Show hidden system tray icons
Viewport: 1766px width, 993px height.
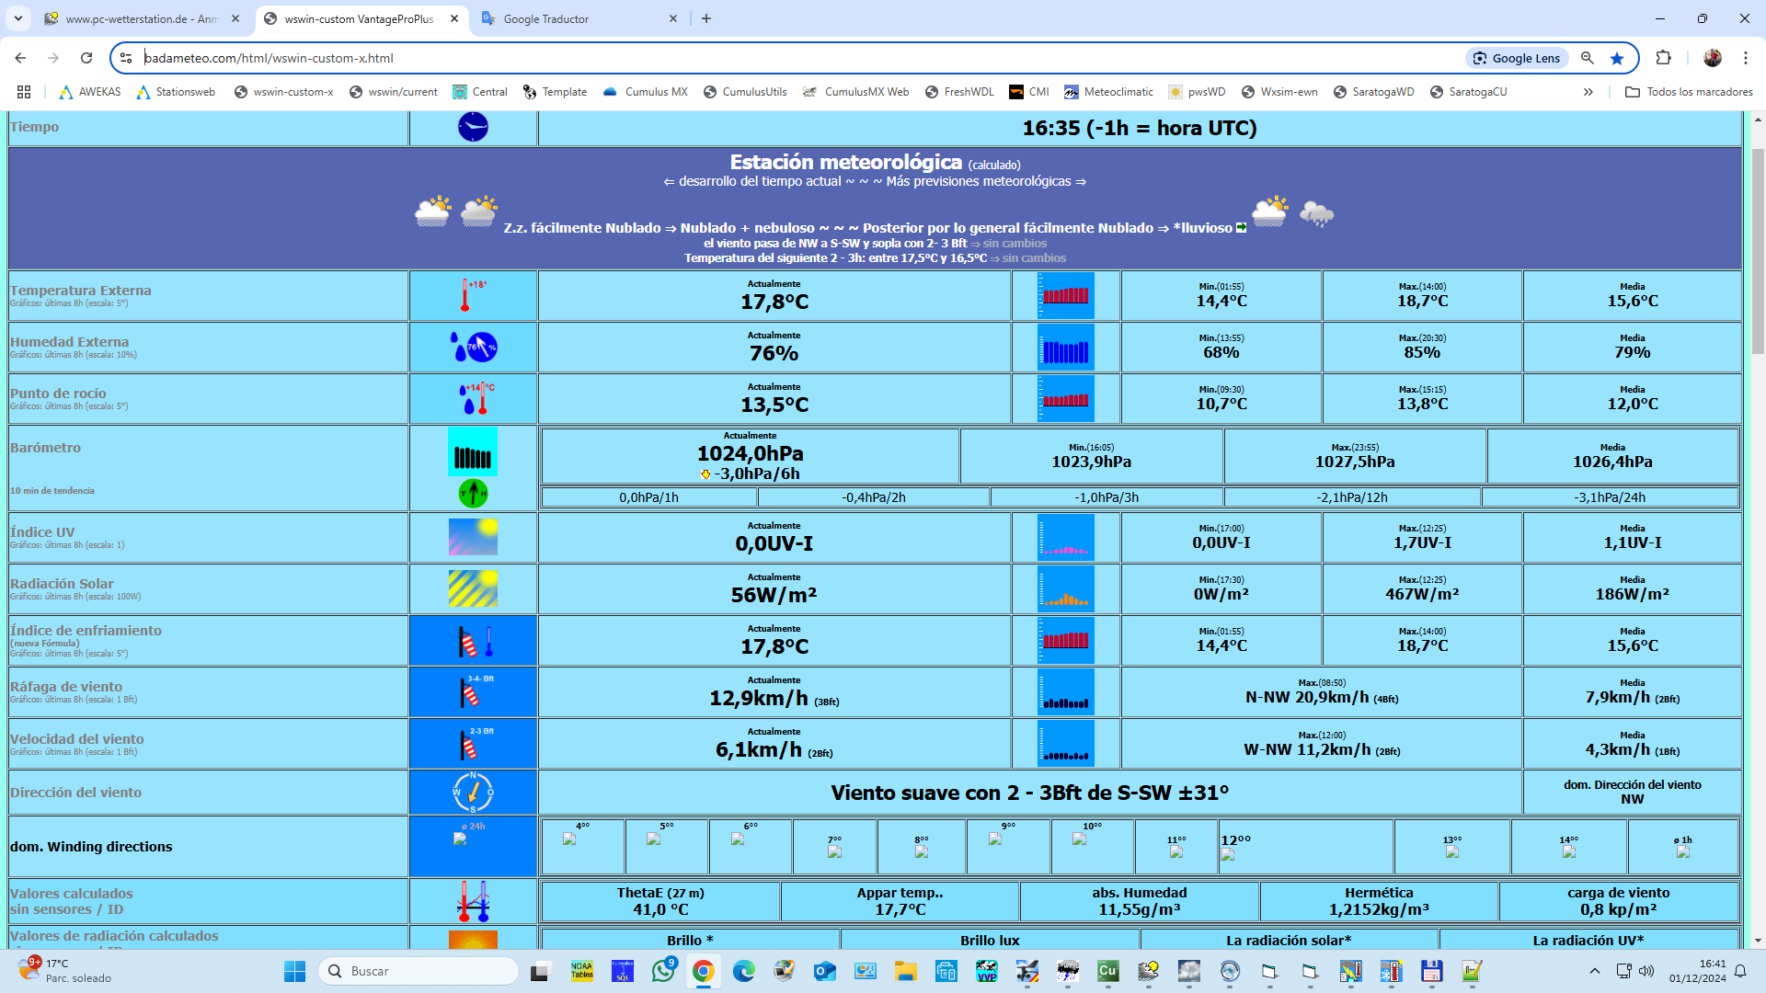pyautogui.click(x=1595, y=971)
